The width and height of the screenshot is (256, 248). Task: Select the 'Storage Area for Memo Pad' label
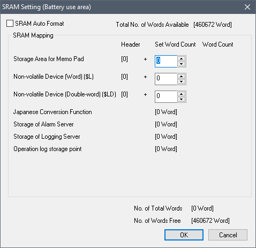49,59
